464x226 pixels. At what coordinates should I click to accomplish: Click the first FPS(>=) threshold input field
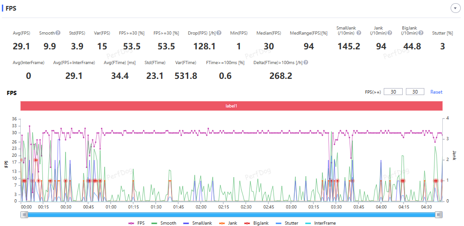pos(393,92)
